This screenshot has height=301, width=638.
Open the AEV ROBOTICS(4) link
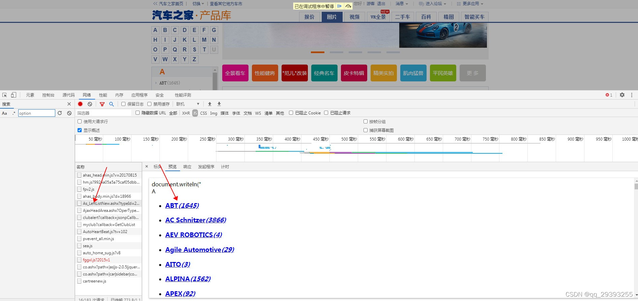(194, 235)
